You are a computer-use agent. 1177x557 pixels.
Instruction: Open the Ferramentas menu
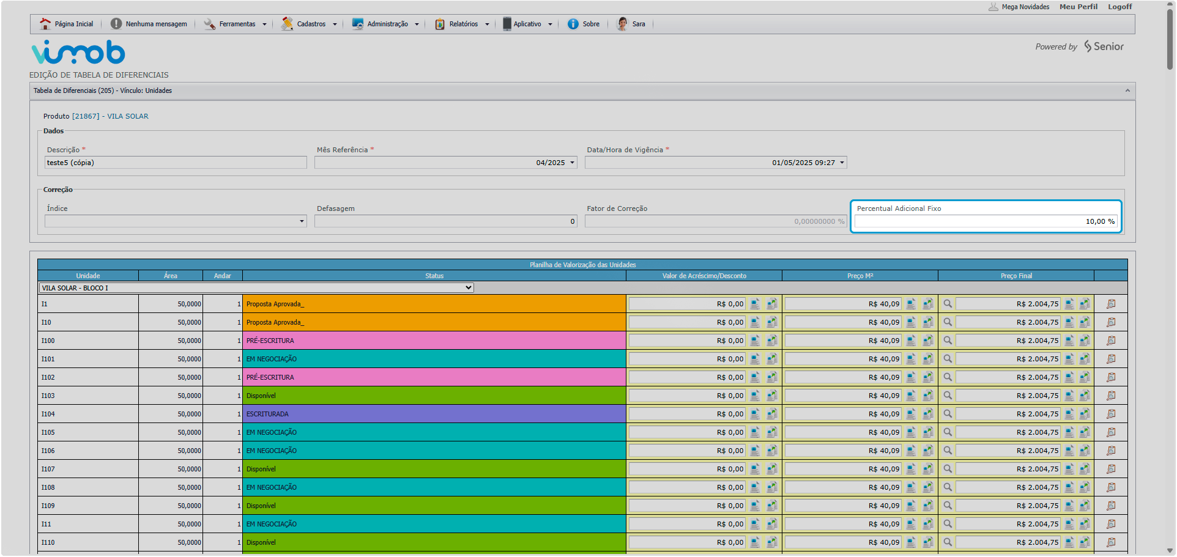[237, 24]
